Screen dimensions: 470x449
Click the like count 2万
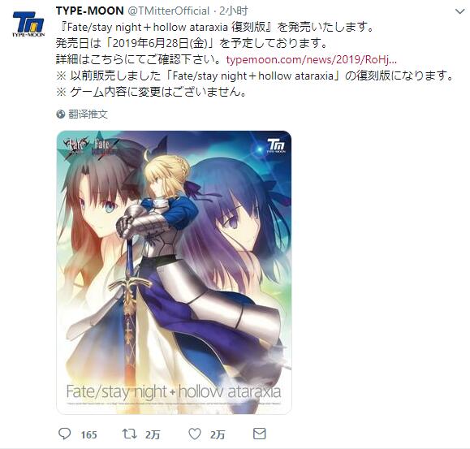218,434
